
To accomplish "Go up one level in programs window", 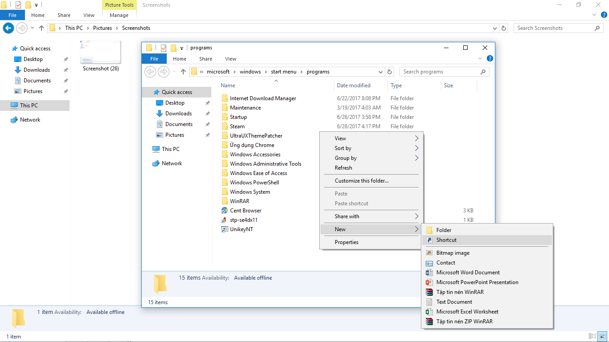I will [183, 72].
